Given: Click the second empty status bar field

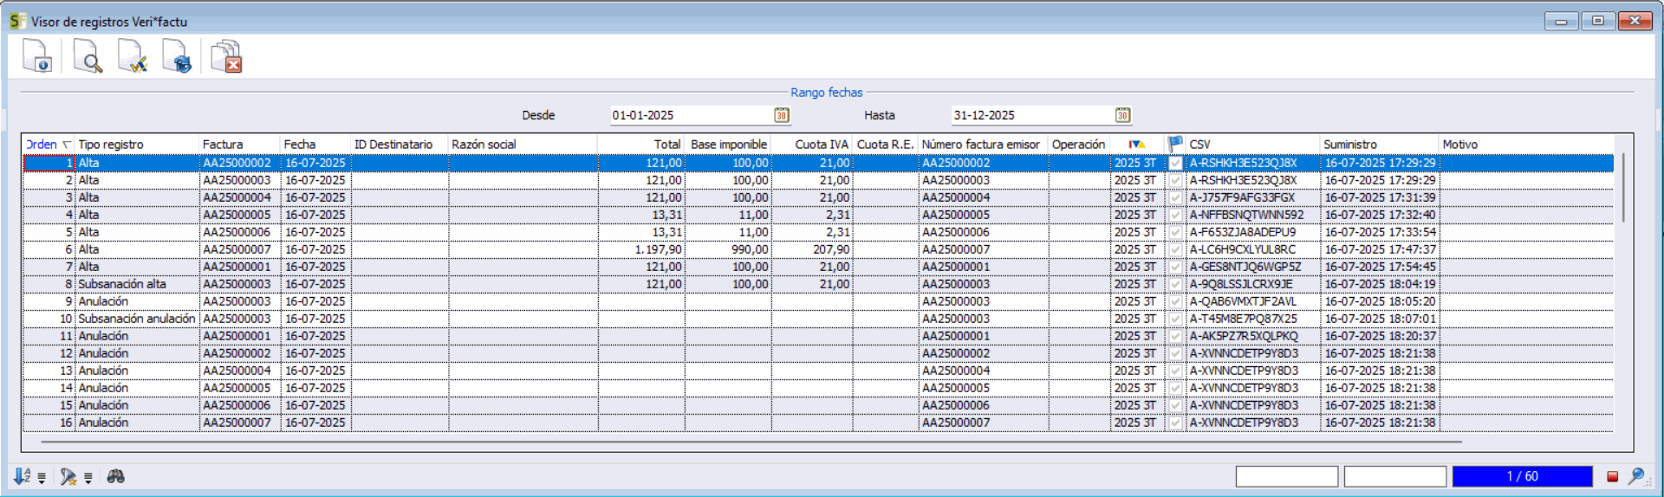Looking at the screenshot, I should click(1395, 476).
